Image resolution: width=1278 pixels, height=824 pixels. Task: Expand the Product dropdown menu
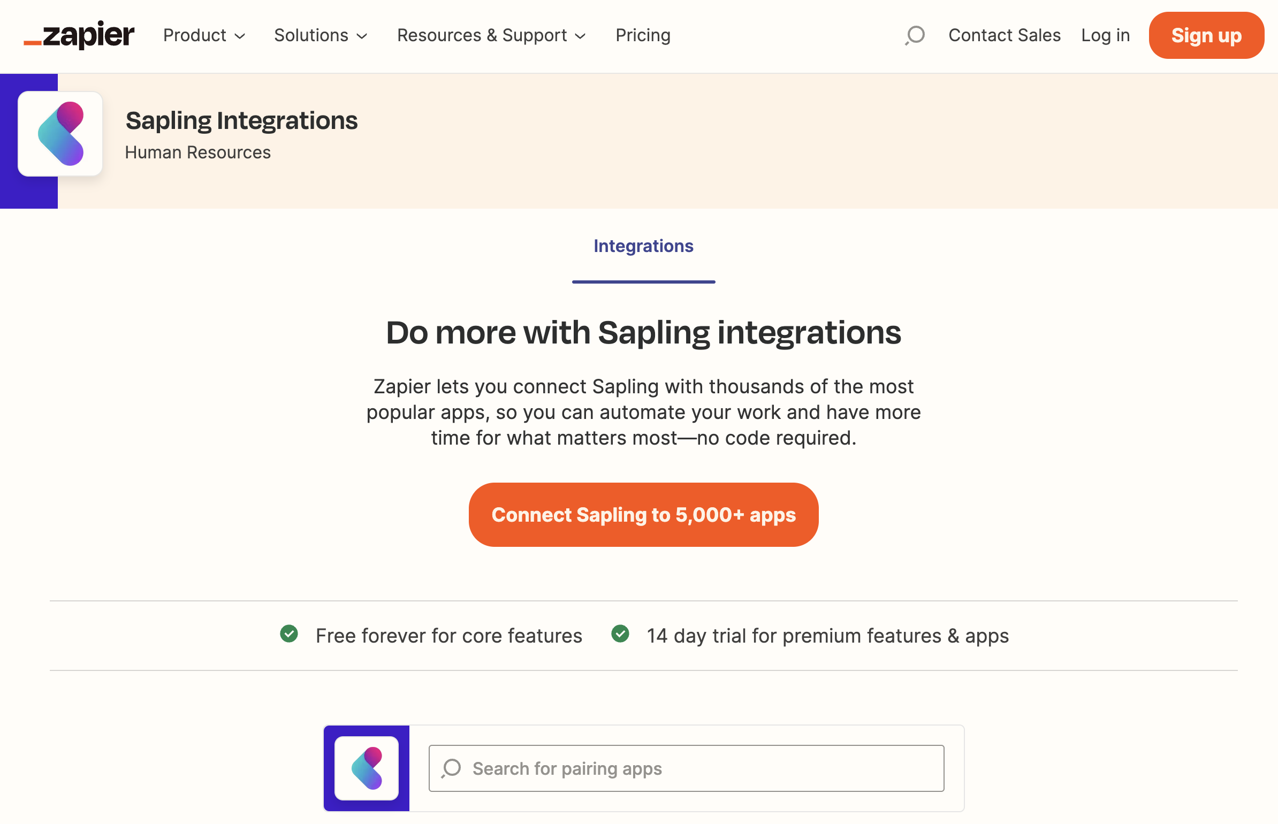point(204,35)
